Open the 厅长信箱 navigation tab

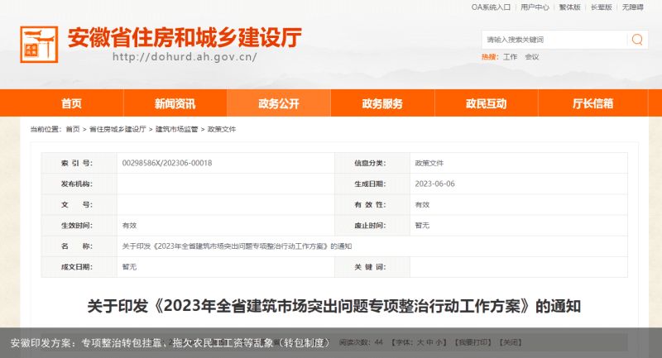tap(592, 103)
